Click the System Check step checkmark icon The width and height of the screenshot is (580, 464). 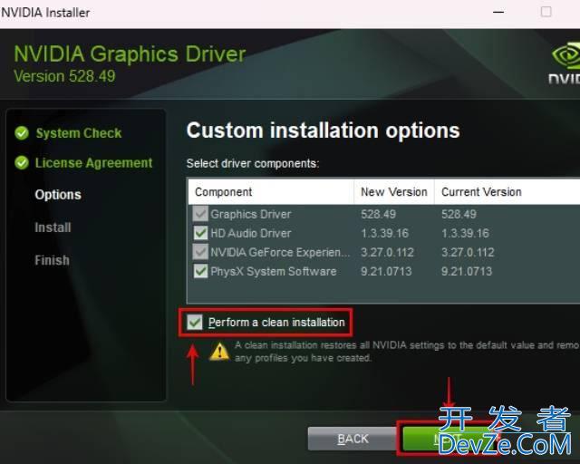tap(22, 133)
